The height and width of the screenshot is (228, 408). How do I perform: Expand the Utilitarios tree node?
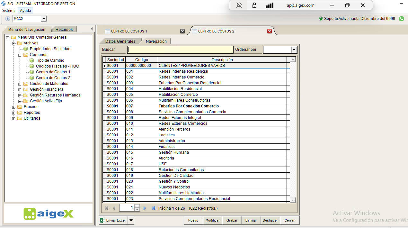[14, 119]
